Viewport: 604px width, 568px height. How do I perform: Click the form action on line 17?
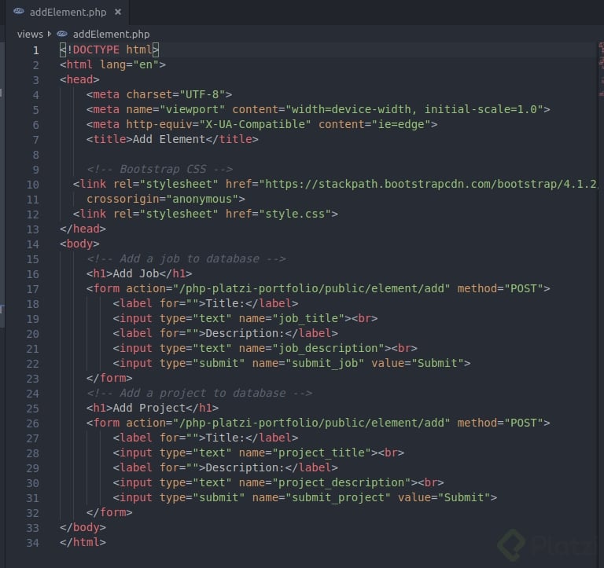tap(319, 288)
